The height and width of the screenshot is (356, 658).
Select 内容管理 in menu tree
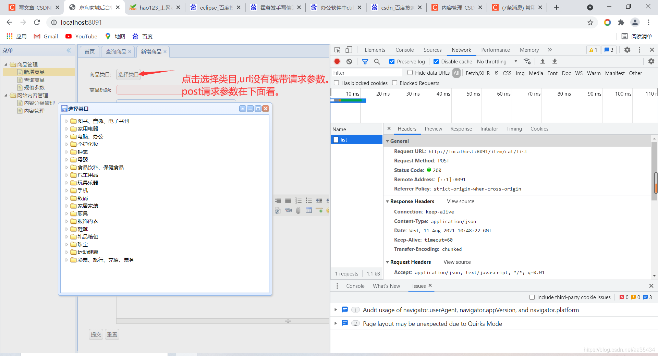(x=34, y=111)
